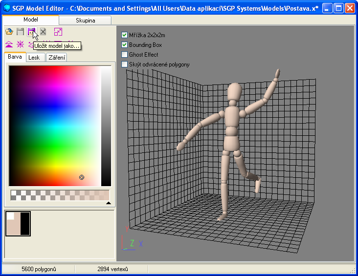Click the purple 'Uložit model jako' icon
Viewport: 358px width, 276px height.
click(x=32, y=32)
